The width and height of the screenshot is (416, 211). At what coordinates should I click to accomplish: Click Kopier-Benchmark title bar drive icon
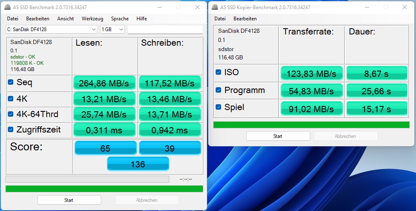point(215,7)
